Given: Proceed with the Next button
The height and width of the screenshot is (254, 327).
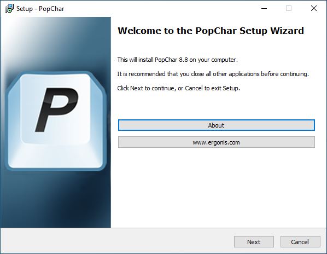Looking at the screenshot, I should pos(254,242).
